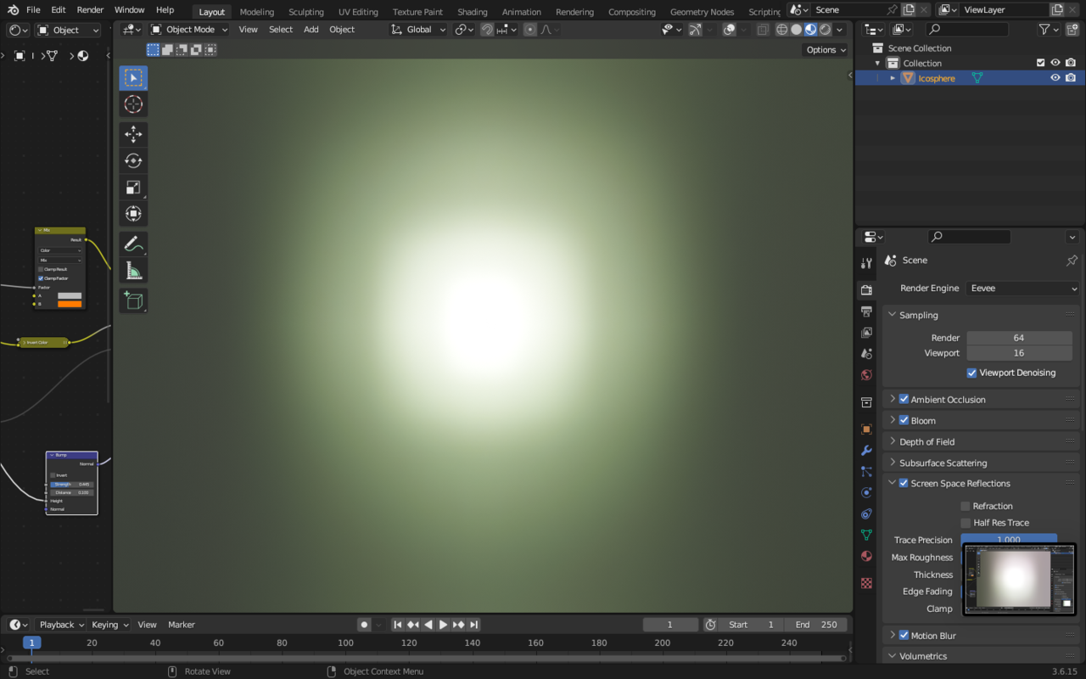
Task: Open the Texture properties checker tab
Action: click(x=866, y=583)
